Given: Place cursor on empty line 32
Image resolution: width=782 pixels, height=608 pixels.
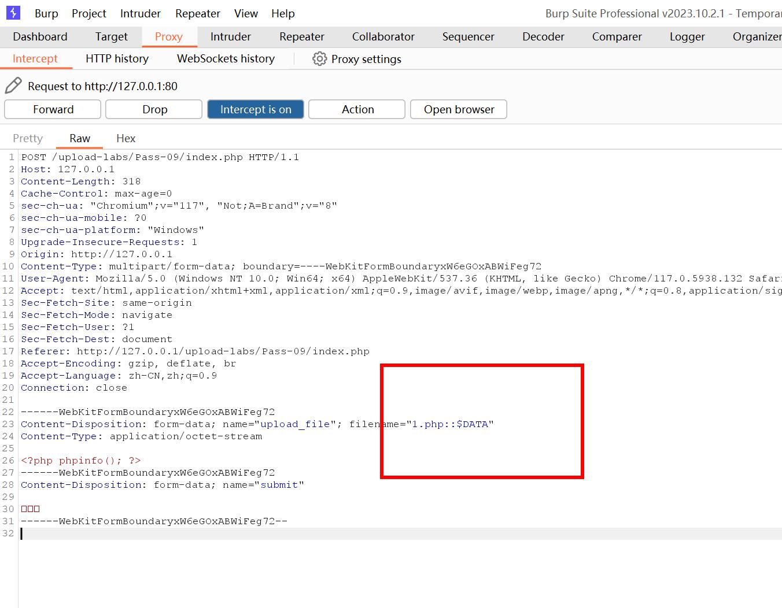Looking at the screenshot, I should pos(399,533).
